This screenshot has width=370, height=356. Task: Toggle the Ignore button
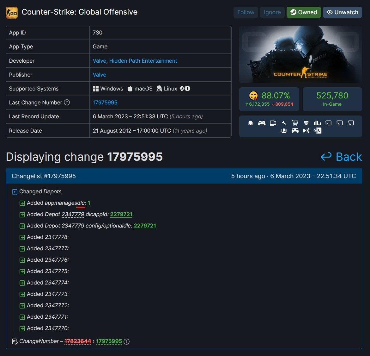pyautogui.click(x=272, y=12)
